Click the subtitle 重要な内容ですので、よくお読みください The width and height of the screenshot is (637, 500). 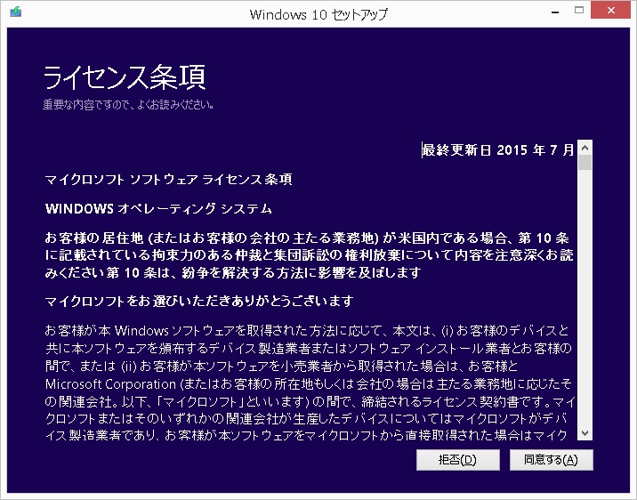tap(128, 105)
